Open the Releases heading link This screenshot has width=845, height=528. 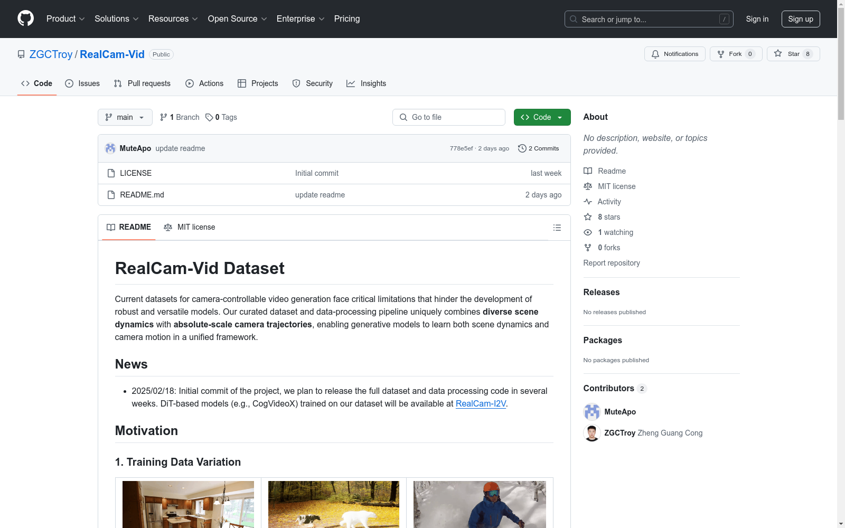click(x=602, y=292)
